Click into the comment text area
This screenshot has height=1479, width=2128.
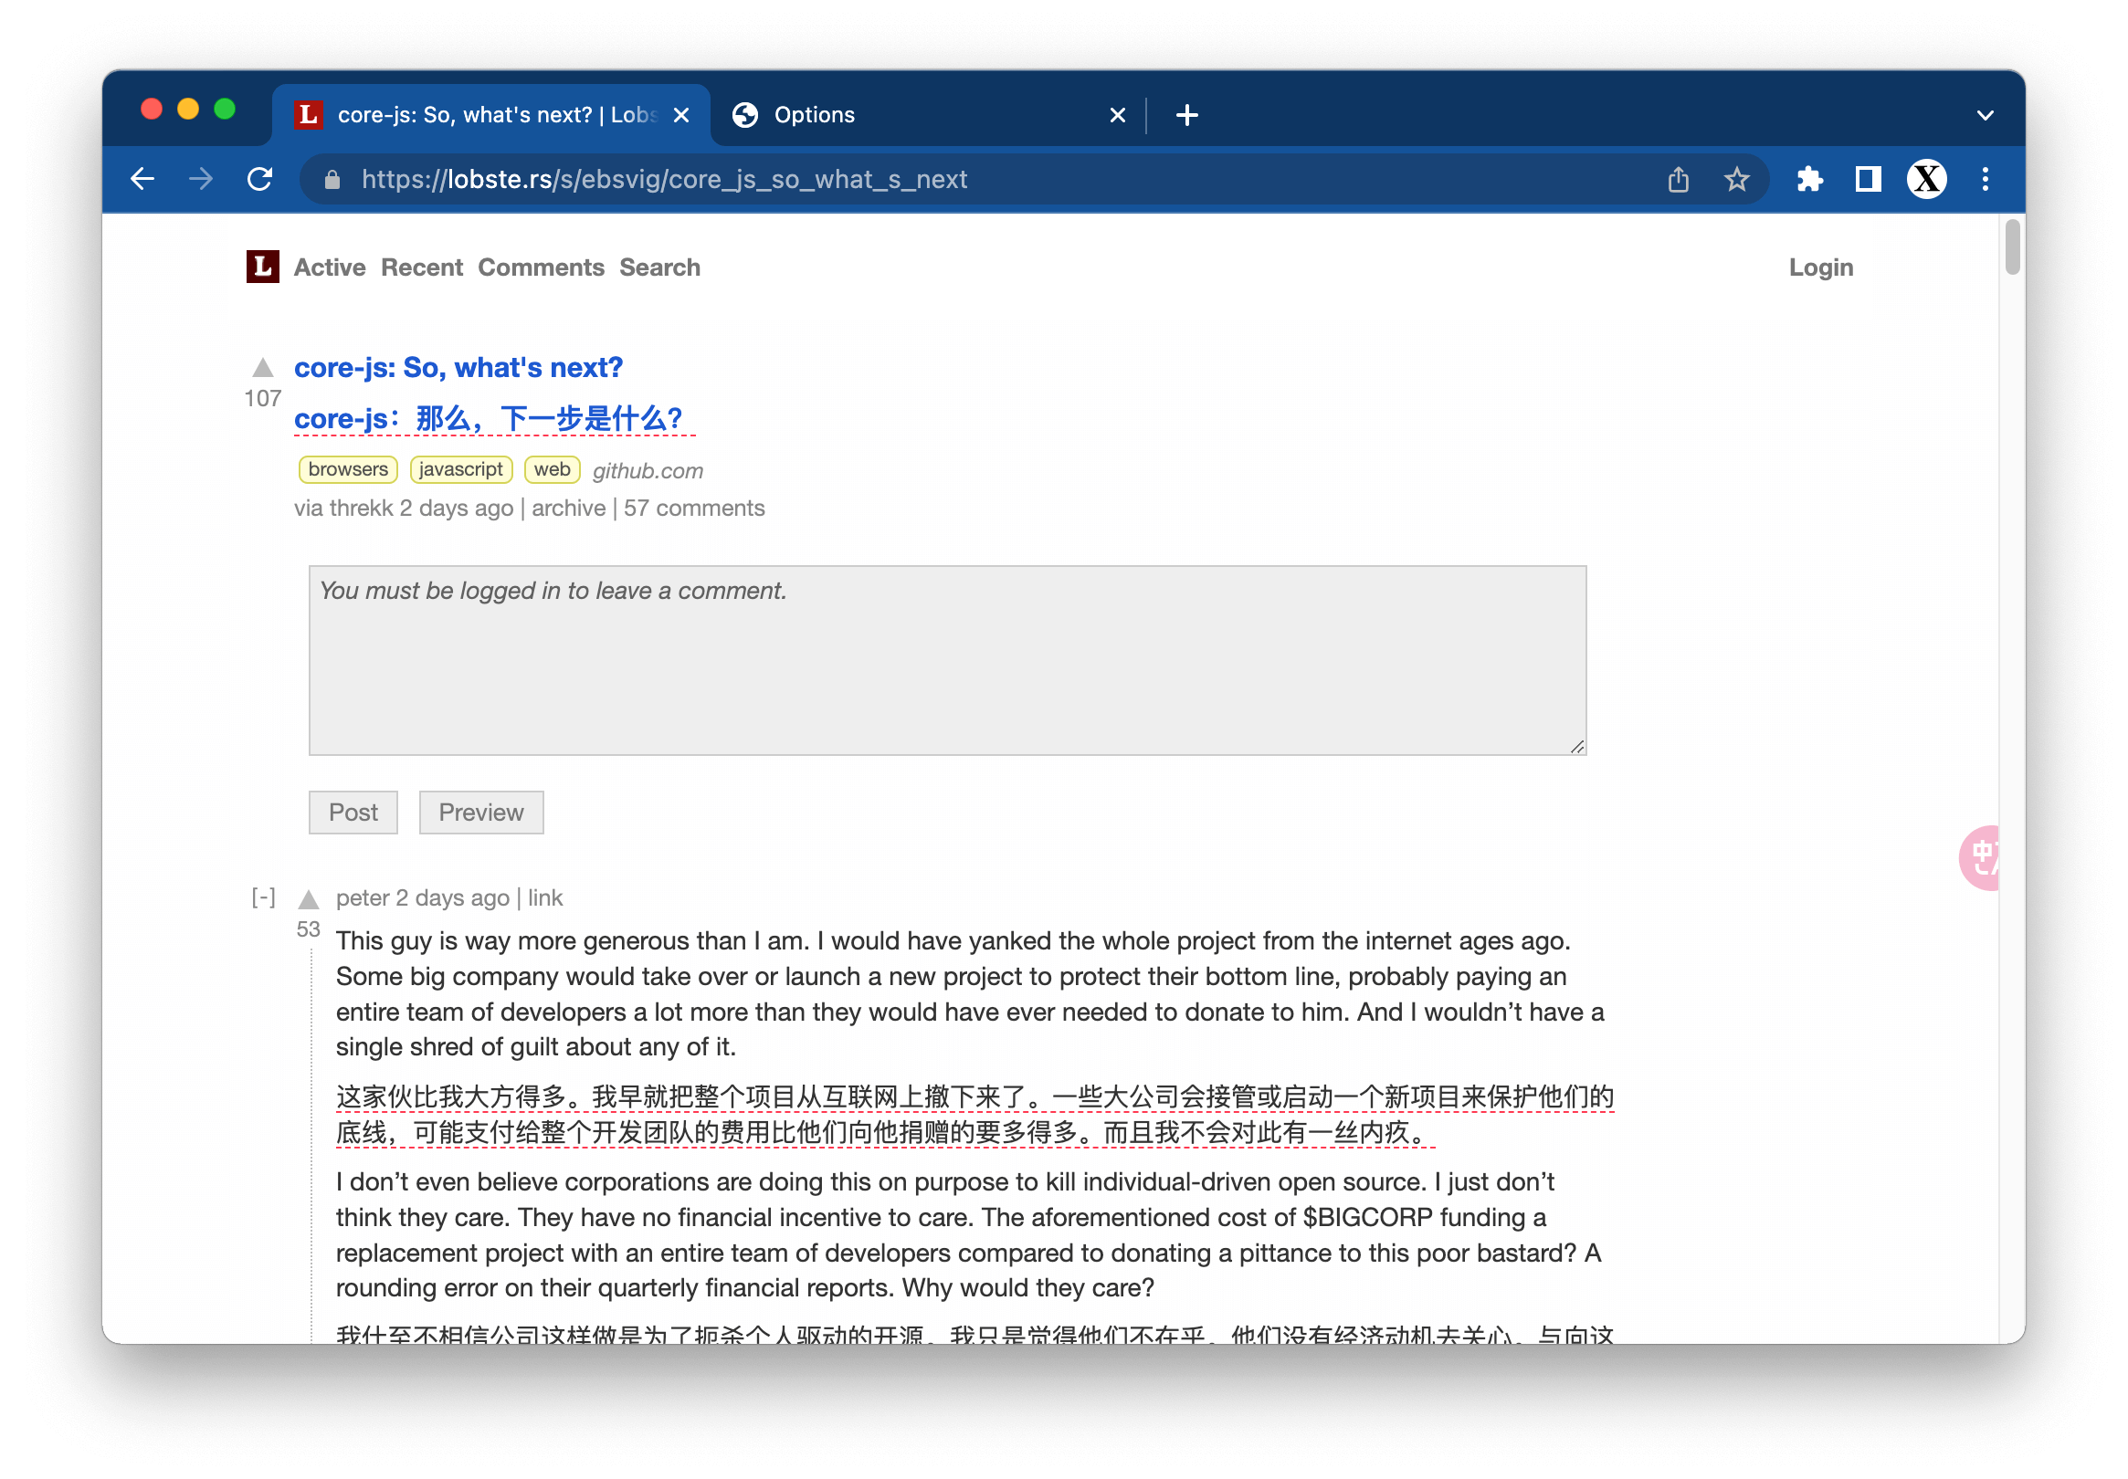coord(946,660)
